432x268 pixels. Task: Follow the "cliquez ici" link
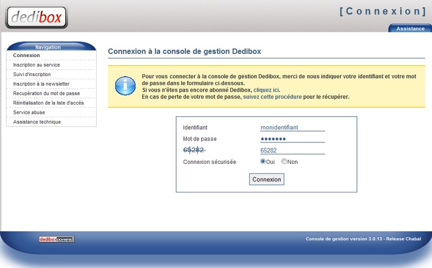point(266,90)
